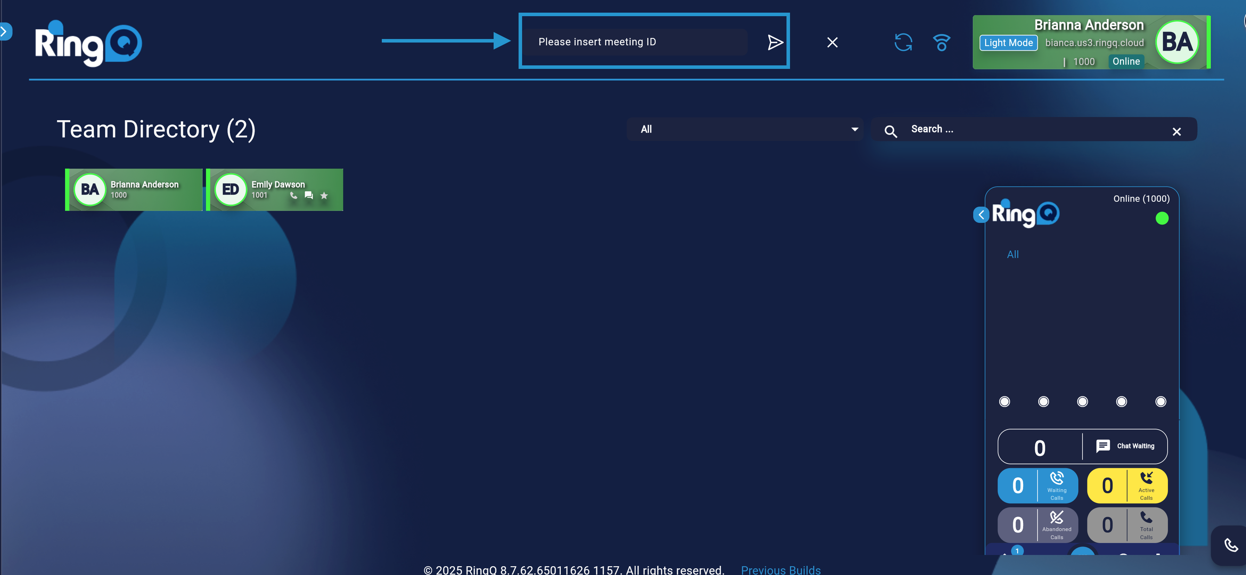Collapse RingQ widget with back chevron
Viewport: 1246px width, 575px height.
point(981,215)
